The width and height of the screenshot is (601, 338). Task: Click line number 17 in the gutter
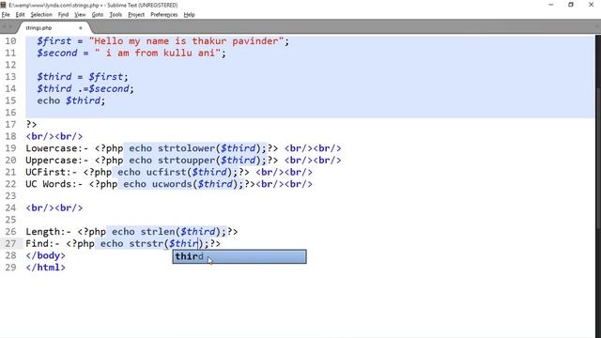[10, 124]
